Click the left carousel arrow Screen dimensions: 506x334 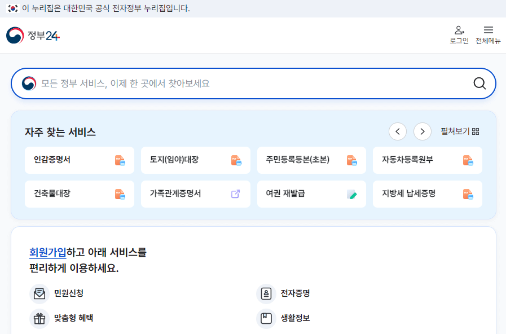tap(398, 131)
